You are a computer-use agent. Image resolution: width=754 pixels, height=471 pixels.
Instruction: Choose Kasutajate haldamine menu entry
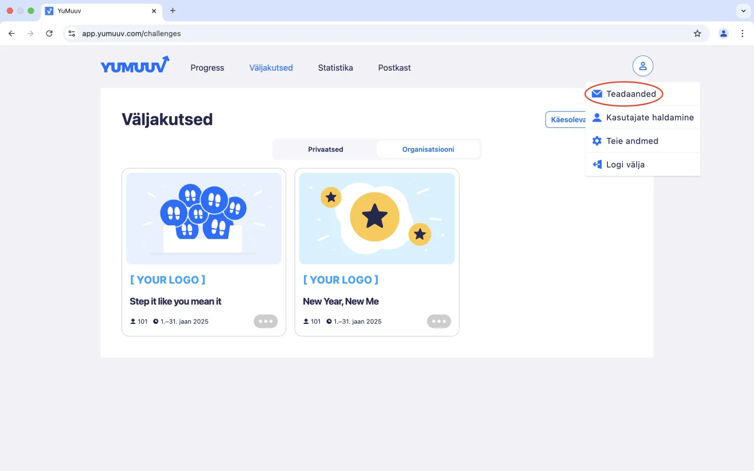click(x=643, y=117)
